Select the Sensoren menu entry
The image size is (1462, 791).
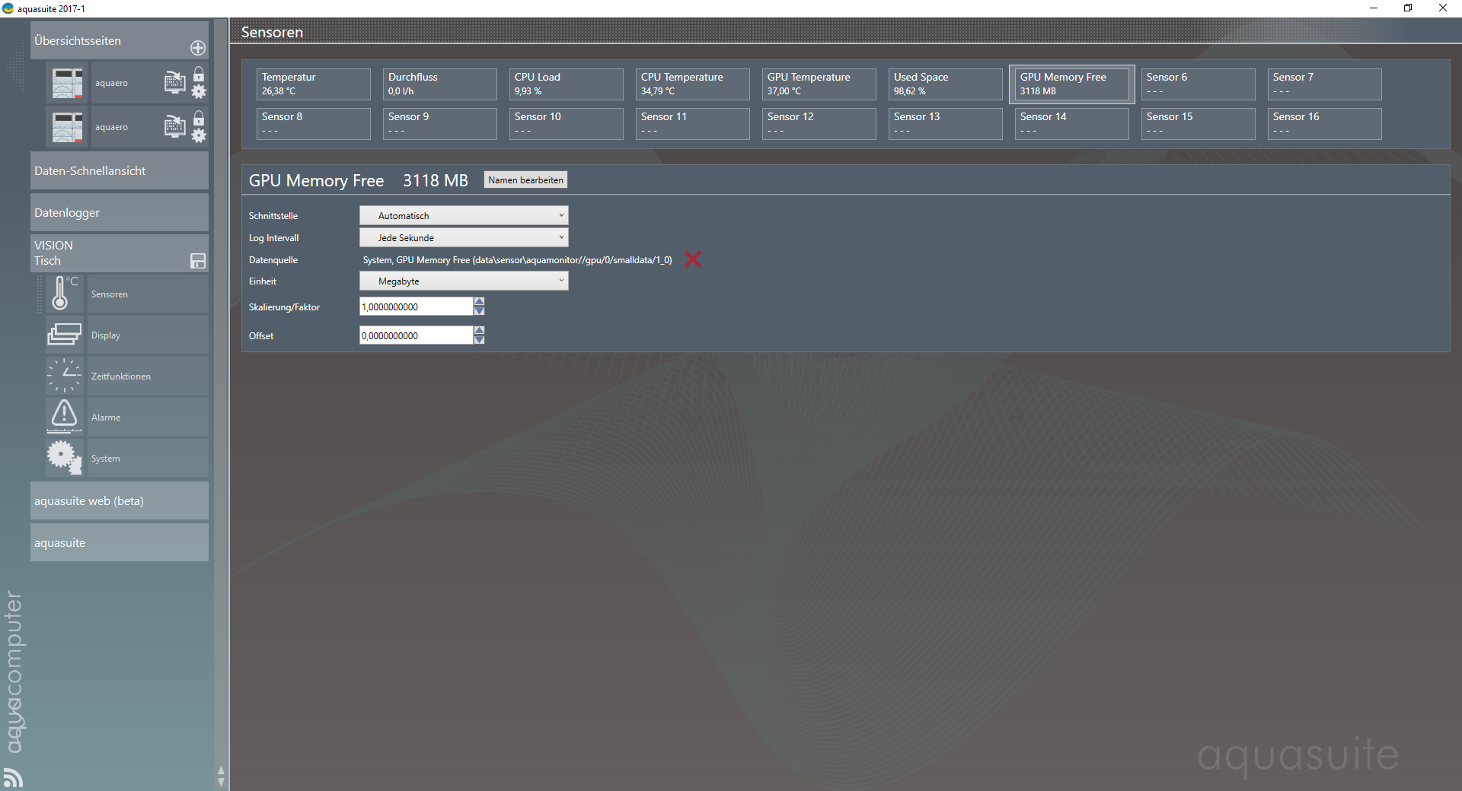tap(148, 294)
